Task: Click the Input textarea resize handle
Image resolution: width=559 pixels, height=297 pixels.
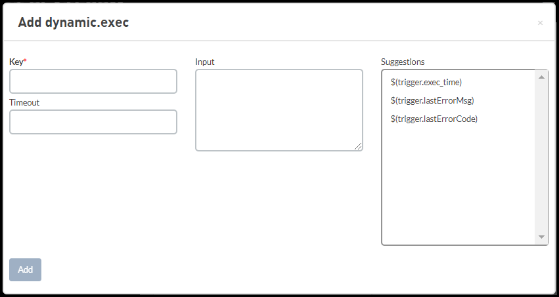Action: pyautogui.click(x=358, y=146)
